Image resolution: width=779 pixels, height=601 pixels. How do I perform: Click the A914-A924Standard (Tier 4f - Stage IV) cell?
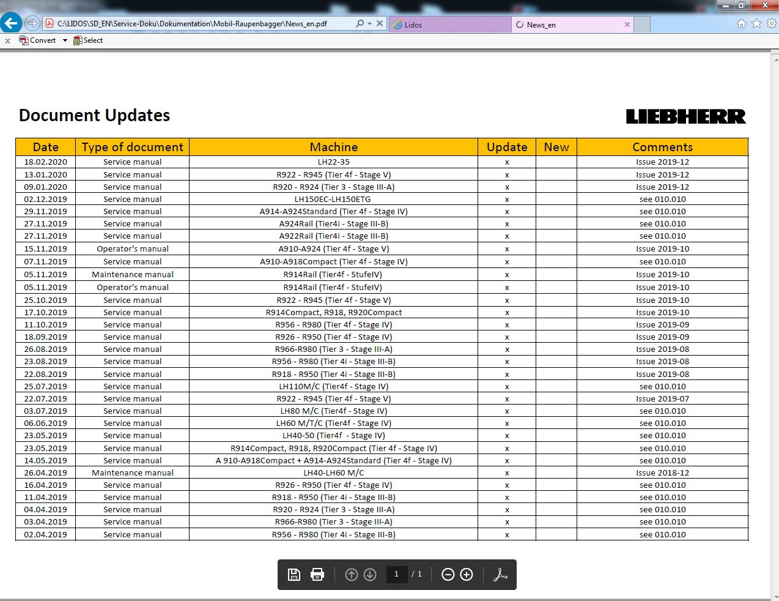(334, 211)
